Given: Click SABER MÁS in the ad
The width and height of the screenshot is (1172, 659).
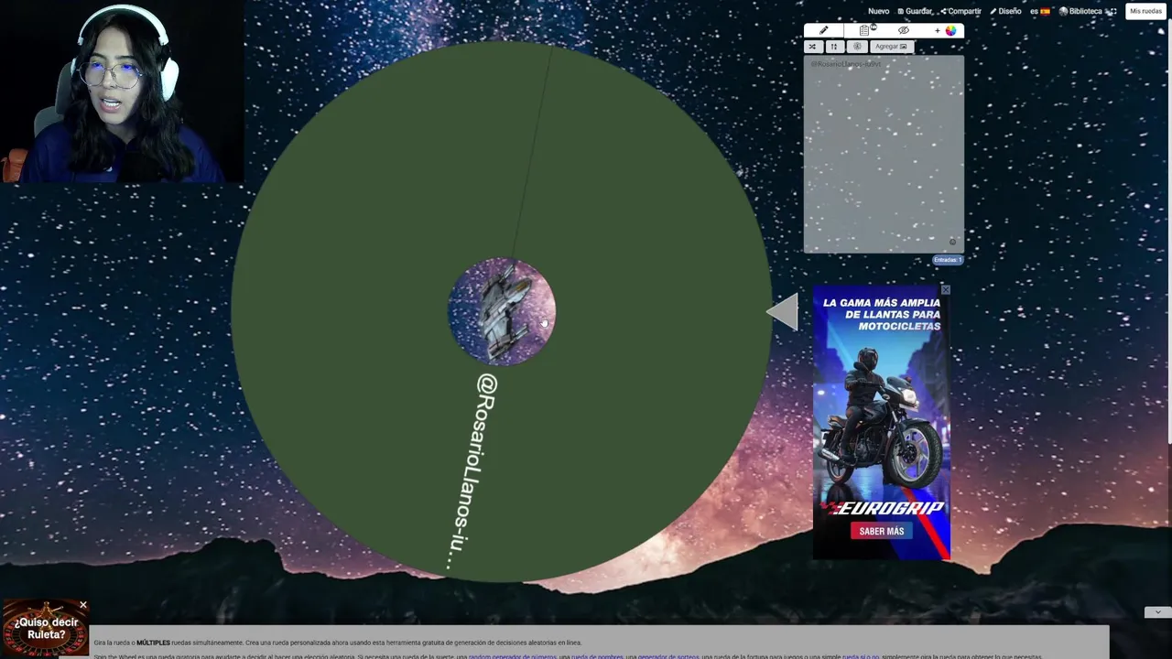Looking at the screenshot, I should [x=882, y=531].
